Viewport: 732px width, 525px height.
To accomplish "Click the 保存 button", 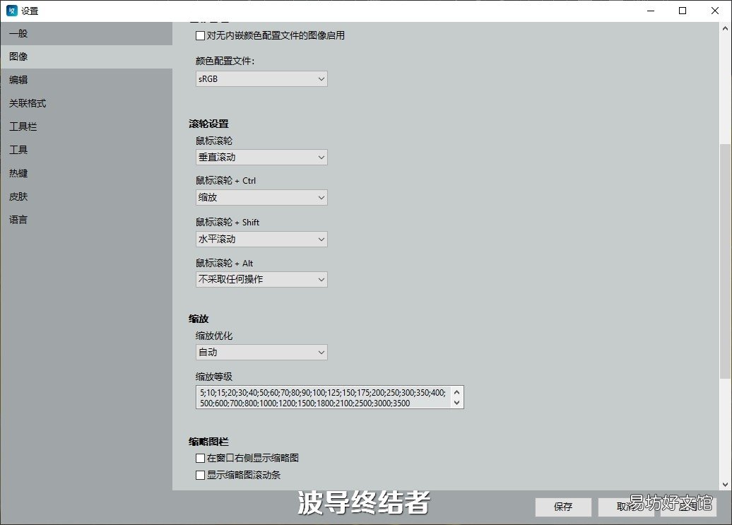I will click(x=563, y=507).
